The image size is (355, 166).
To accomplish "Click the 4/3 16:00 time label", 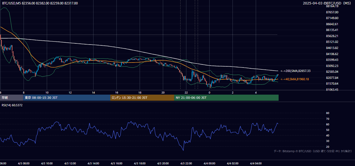I will [x=116, y=164].
